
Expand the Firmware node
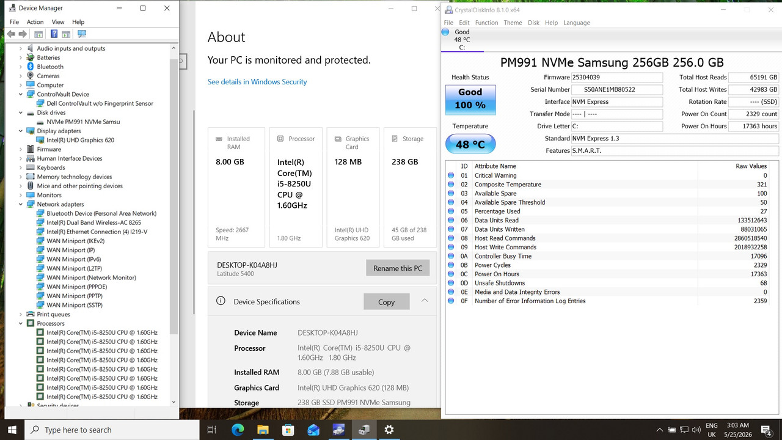21,149
